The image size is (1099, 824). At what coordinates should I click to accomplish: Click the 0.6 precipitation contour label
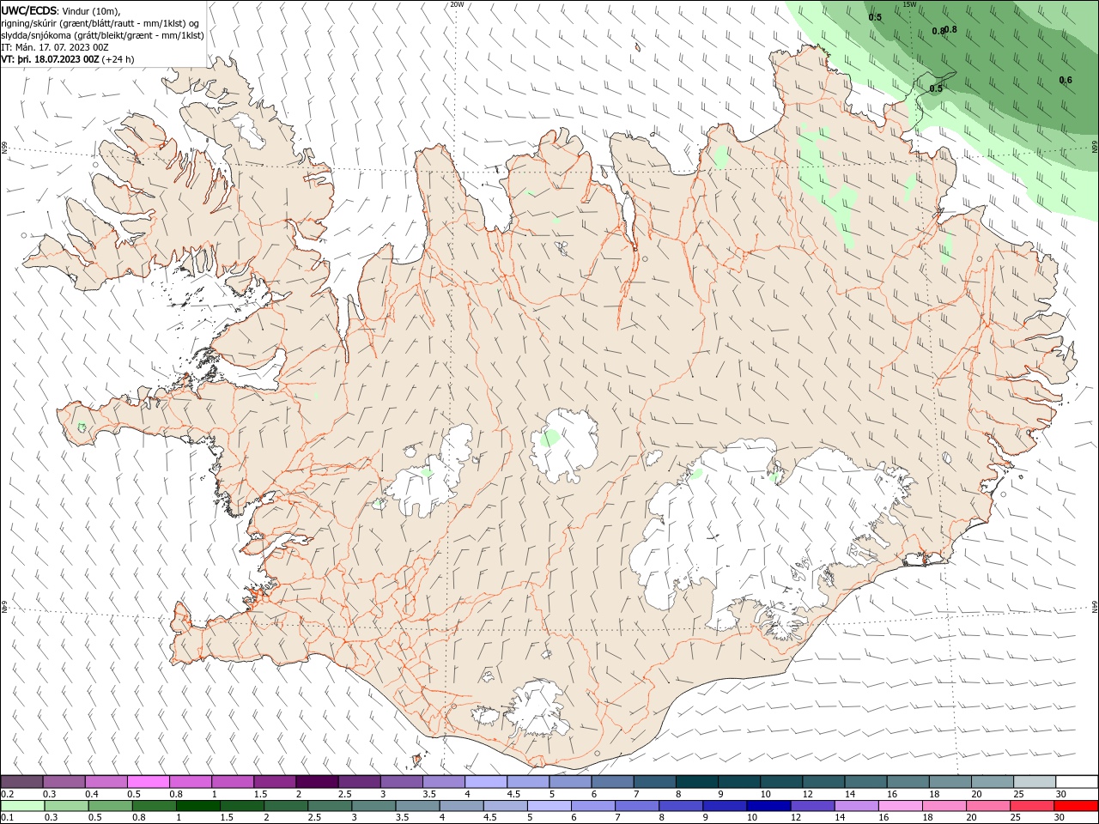[1066, 80]
